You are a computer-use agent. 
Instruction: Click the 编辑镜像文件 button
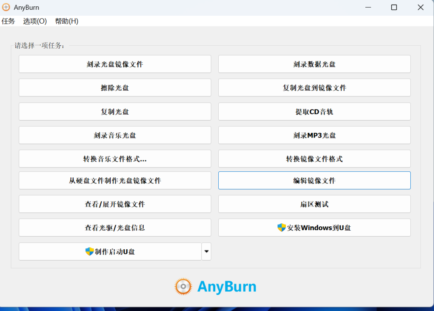pyautogui.click(x=314, y=181)
